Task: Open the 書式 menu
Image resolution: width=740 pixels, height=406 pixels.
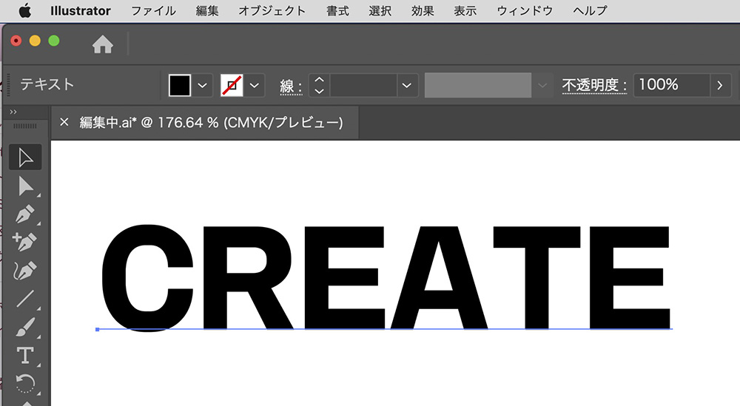Action: pos(337,10)
